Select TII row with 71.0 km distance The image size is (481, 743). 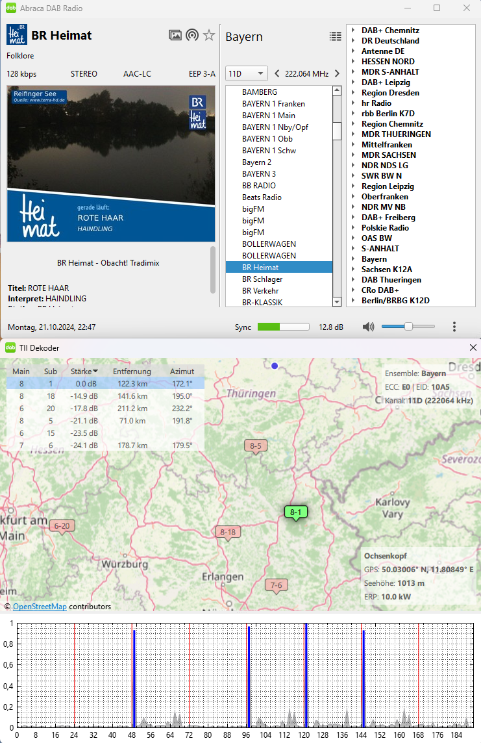[105, 421]
